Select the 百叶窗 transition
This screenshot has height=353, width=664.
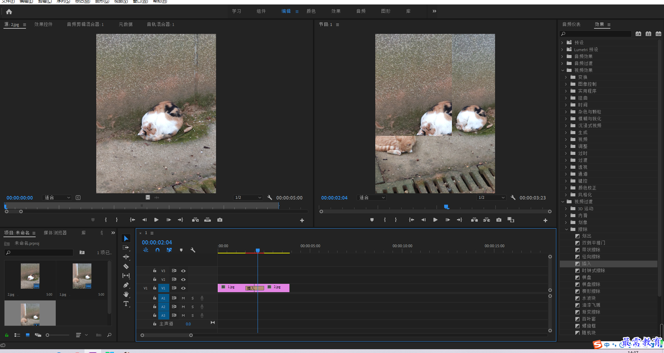(x=589, y=319)
